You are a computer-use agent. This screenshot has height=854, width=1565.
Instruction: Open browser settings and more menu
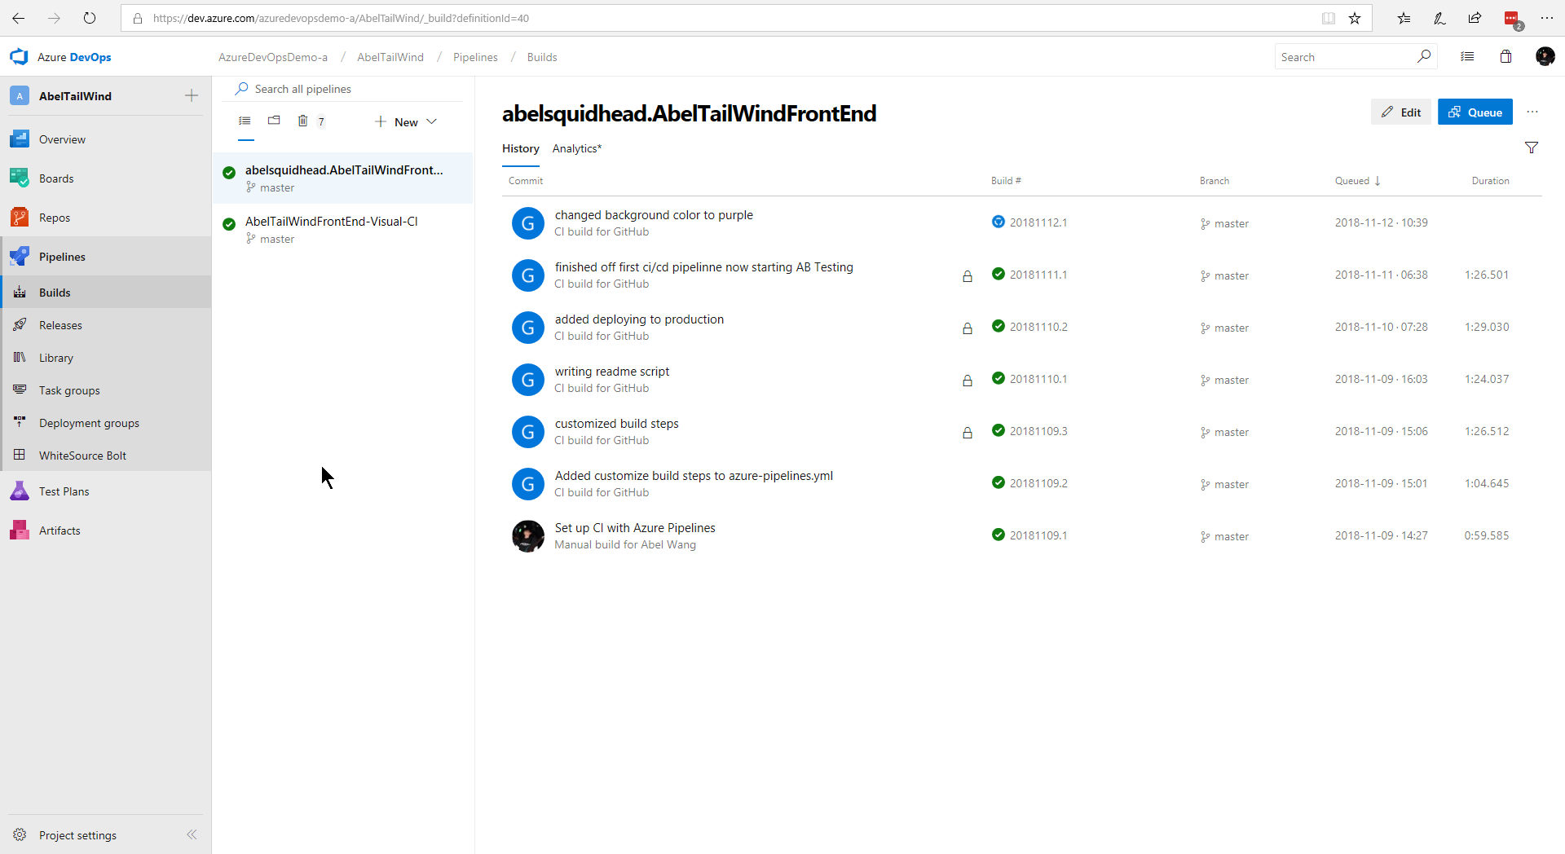coord(1547,18)
